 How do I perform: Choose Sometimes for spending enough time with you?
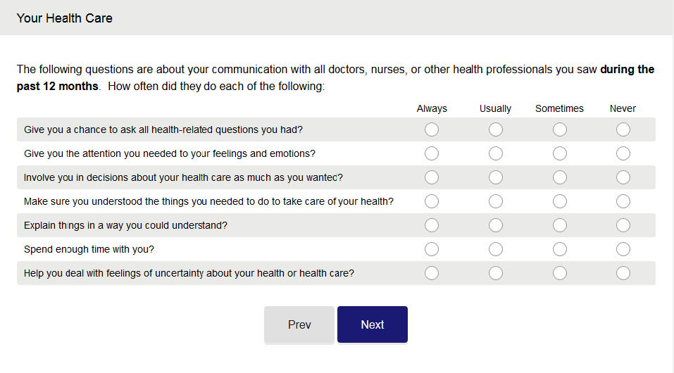[x=559, y=249]
